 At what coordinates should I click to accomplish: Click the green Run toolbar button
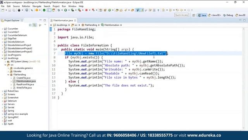coord(65,10)
